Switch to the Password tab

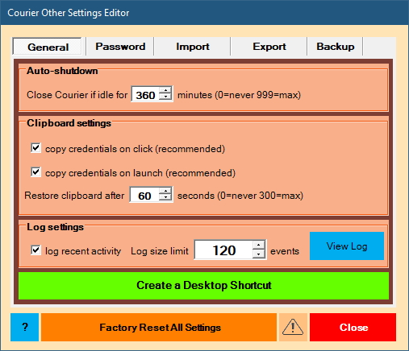[x=120, y=47]
